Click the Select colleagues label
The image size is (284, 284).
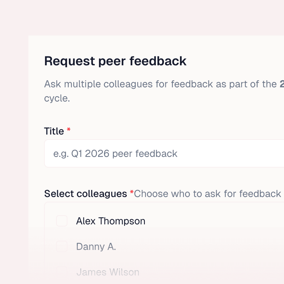(x=84, y=193)
